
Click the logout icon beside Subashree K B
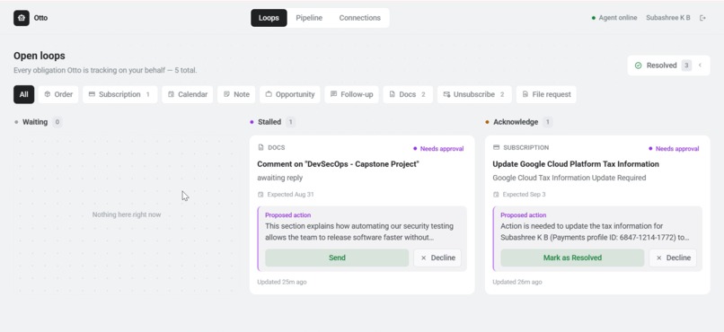click(702, 18)
